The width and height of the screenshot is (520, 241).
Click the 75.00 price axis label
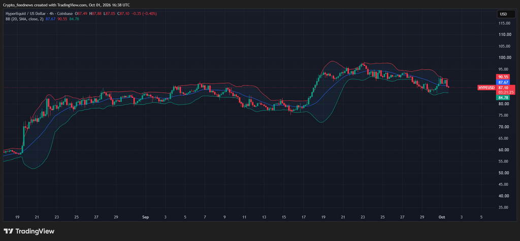[x=504, y=115]
